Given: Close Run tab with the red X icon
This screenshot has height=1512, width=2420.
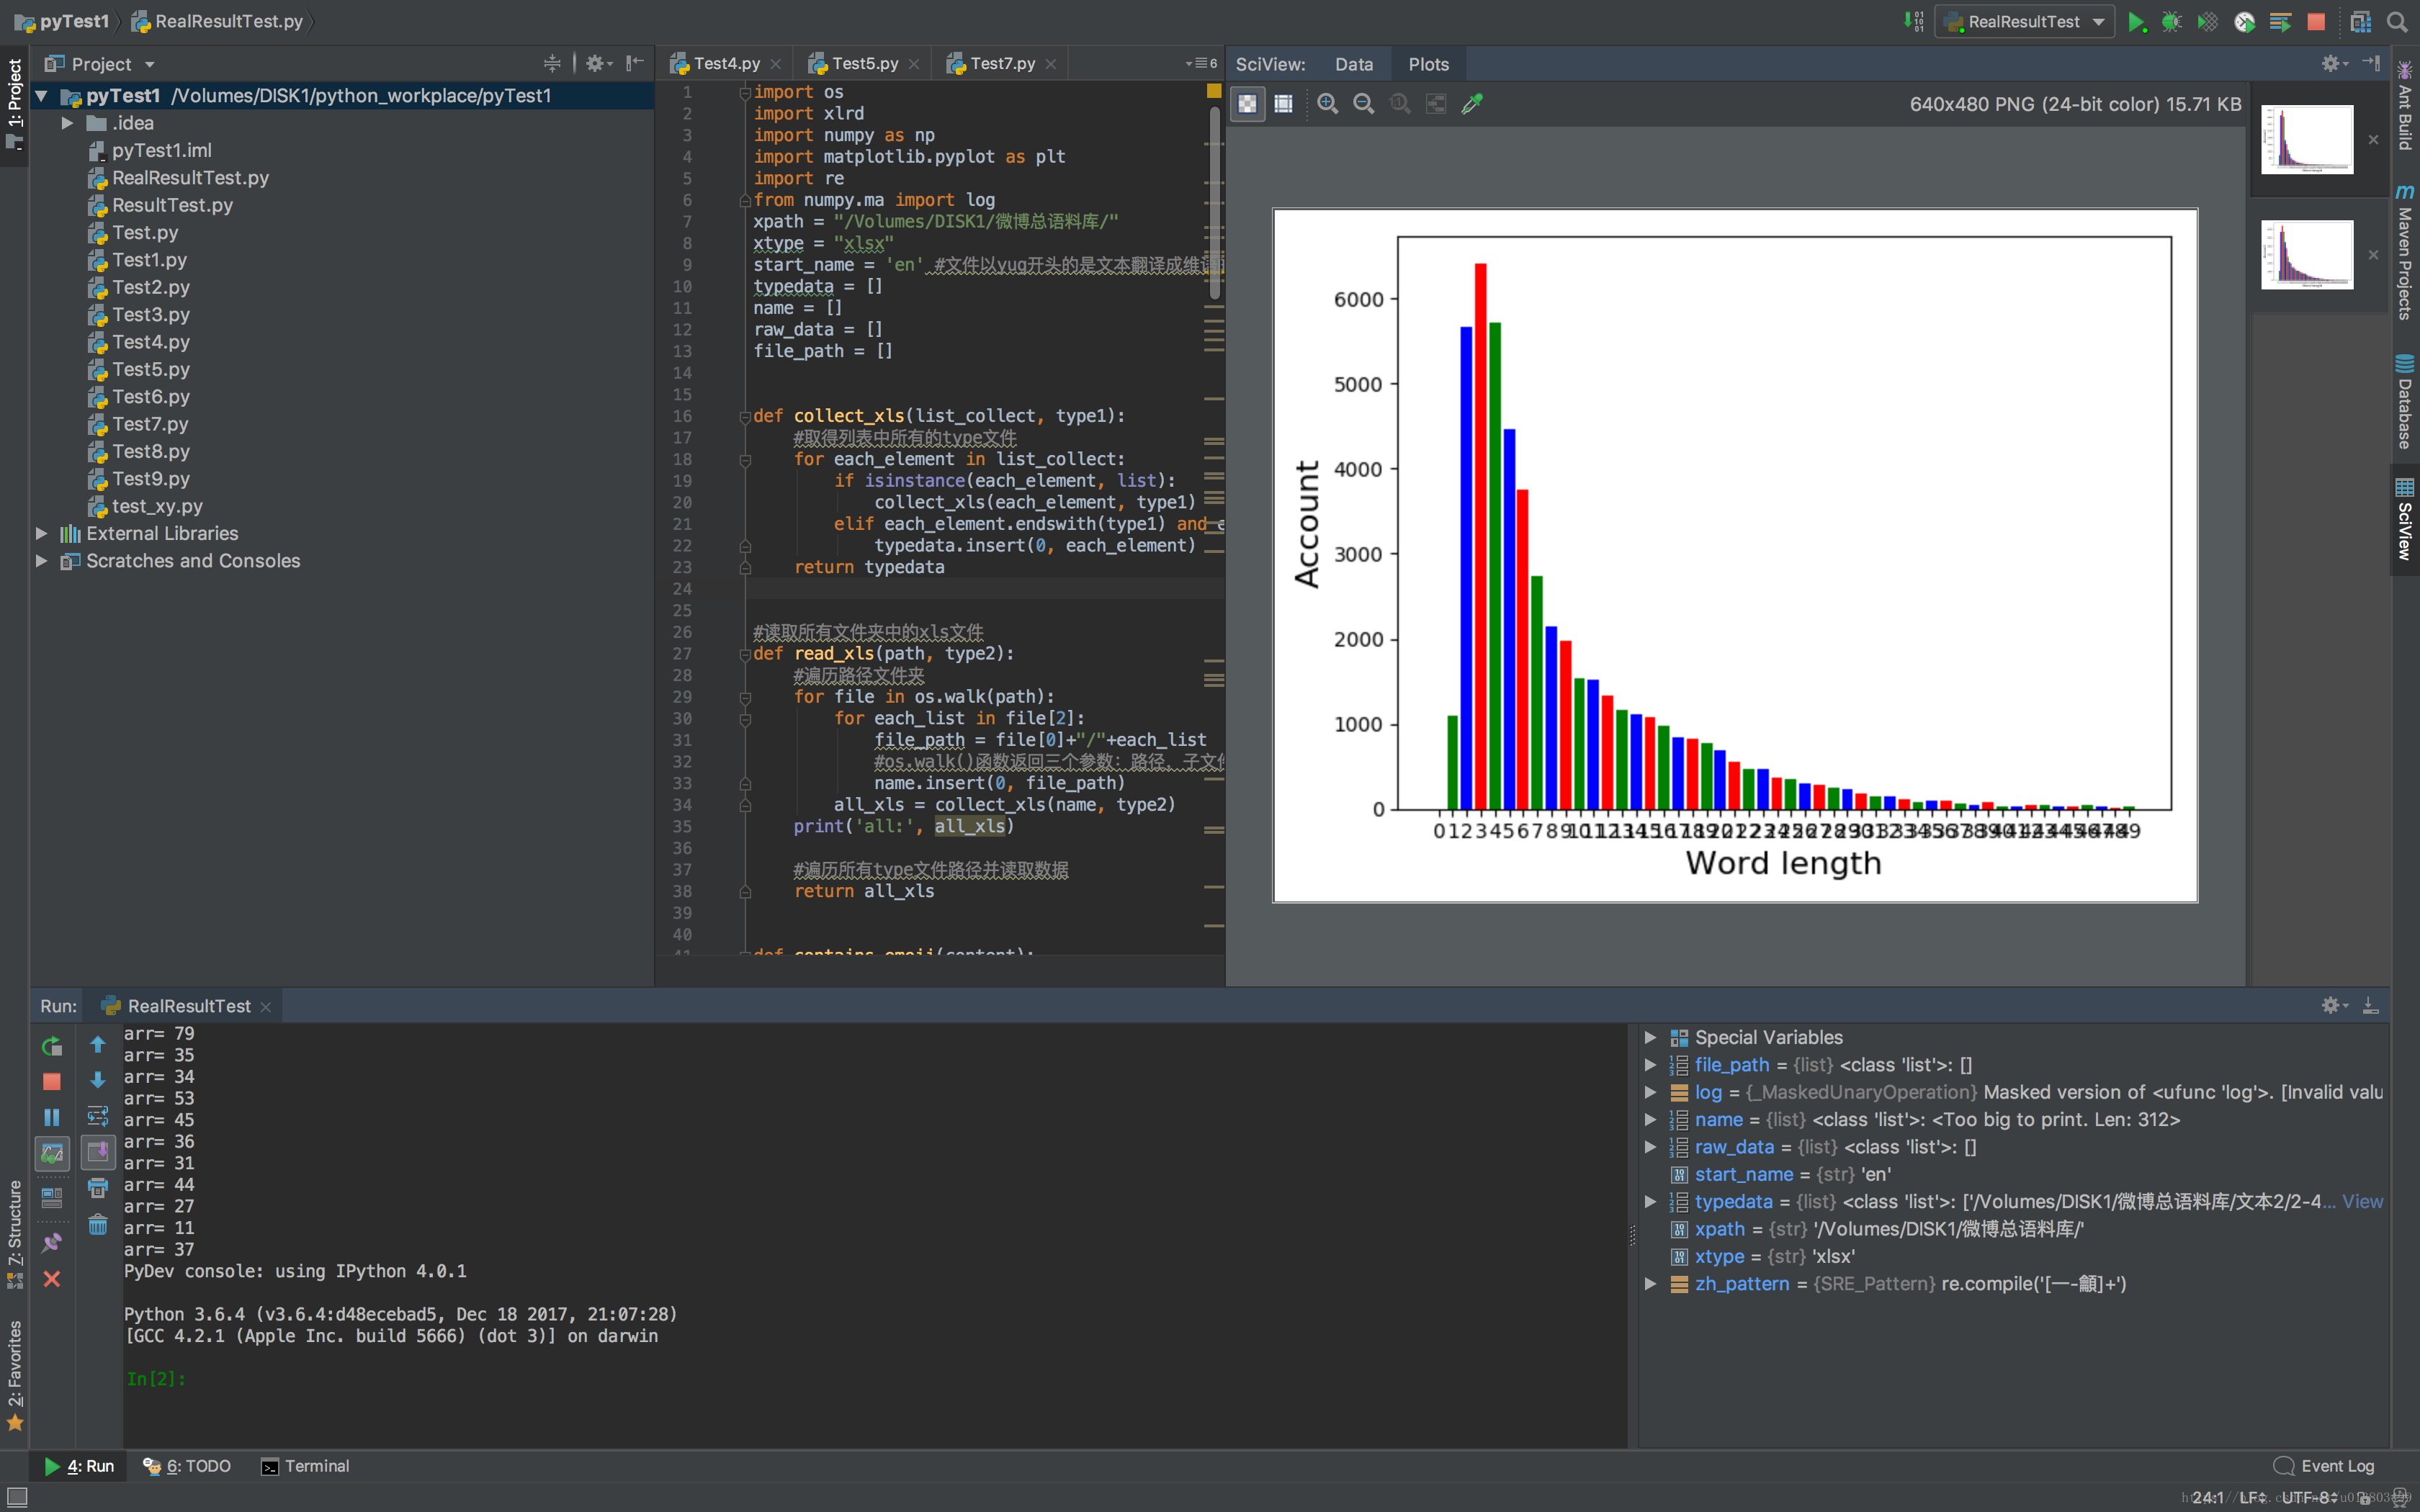Looking at the screenshot, I should tap(52, 1278).
